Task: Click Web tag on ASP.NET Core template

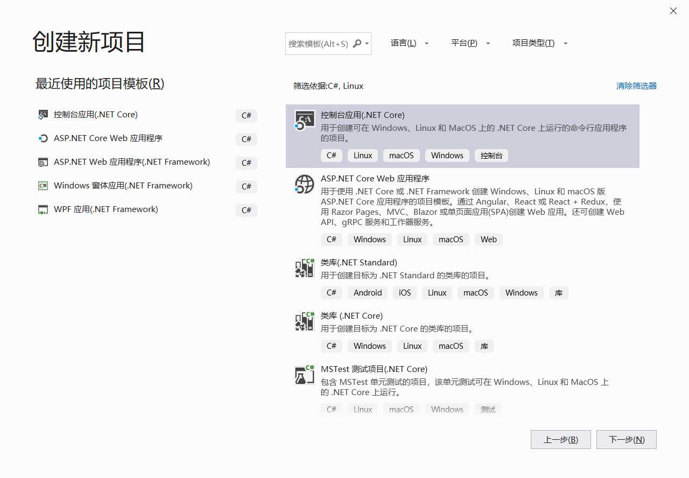Action: click(489, 239)
